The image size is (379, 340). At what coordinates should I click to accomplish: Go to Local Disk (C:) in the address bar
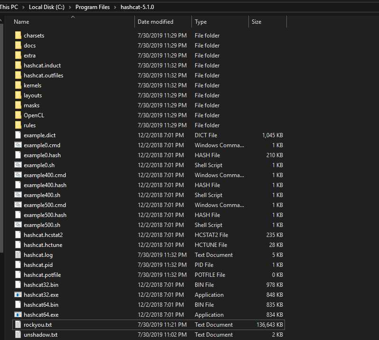(x=47, y=7)
